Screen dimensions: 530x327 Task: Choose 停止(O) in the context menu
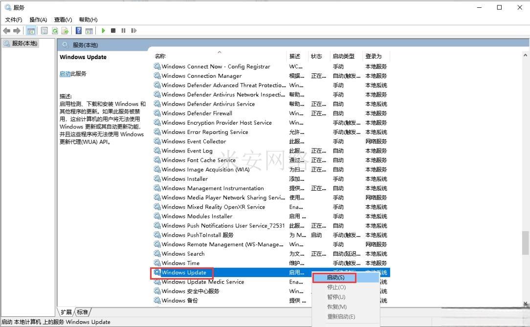pos(346,287)
